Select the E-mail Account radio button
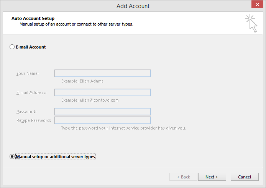The height and width of the screenshot is (188, 266). [12, 47]
